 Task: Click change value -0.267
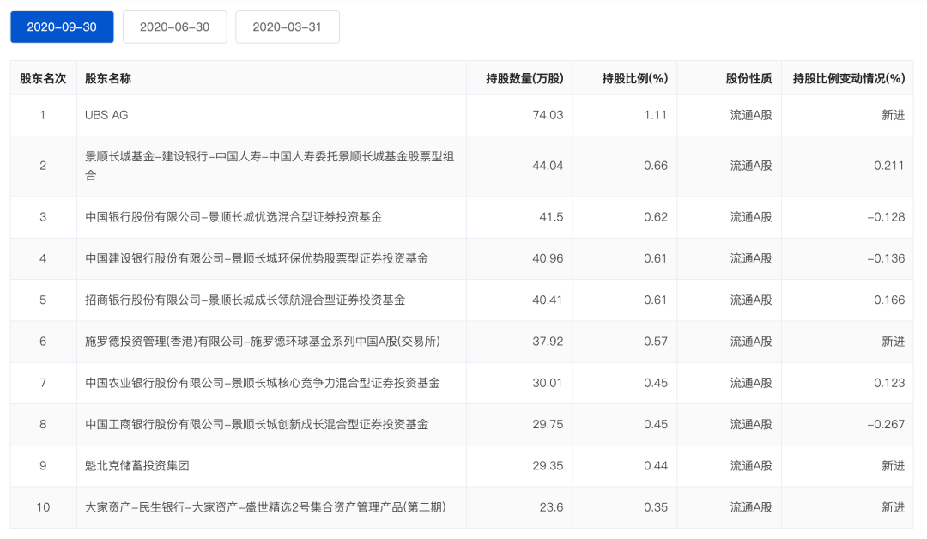pyautogui.click(x=886, y=424)
